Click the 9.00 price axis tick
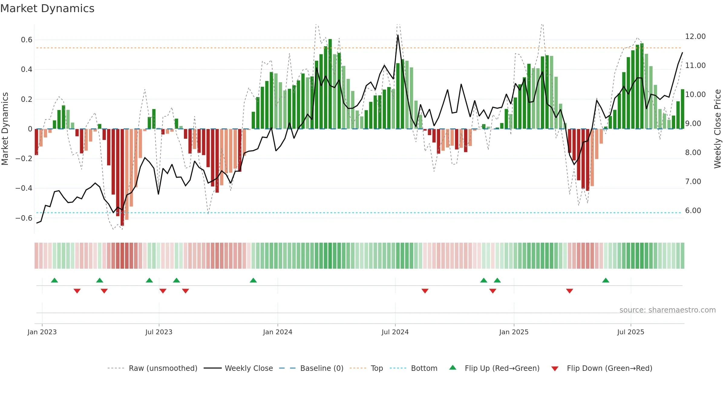Screen dimensions: 726x408 pos(693,123)
